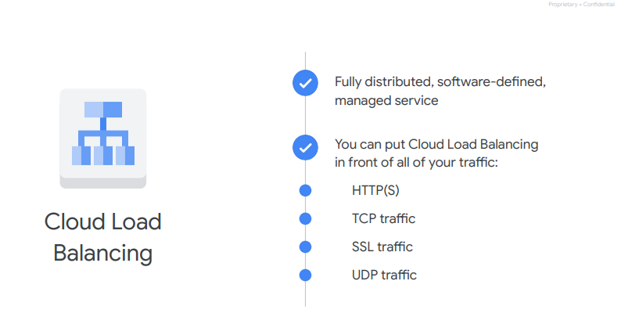Select the "Cloud Load Balancing" slide title
621x317 pixels.
(102, 237)
